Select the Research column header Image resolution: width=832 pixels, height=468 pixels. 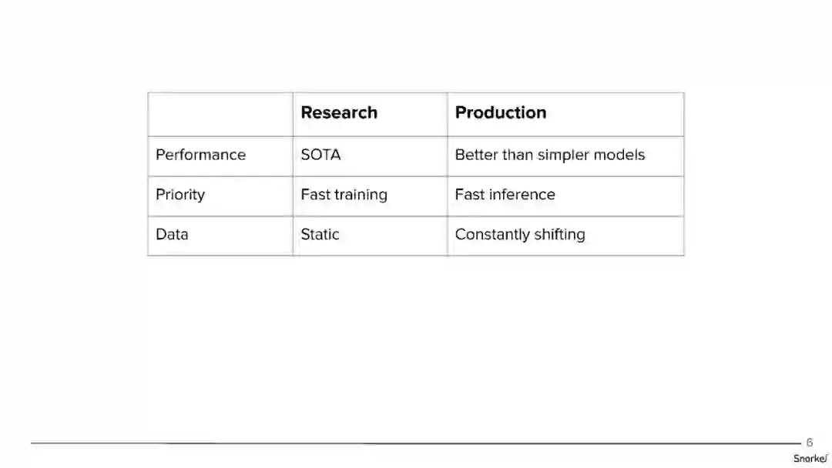click(339, 112)
